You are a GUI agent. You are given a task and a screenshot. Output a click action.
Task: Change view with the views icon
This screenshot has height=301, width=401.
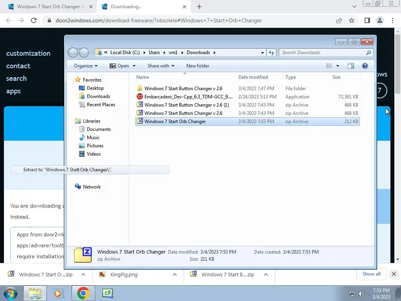(329, 66)
